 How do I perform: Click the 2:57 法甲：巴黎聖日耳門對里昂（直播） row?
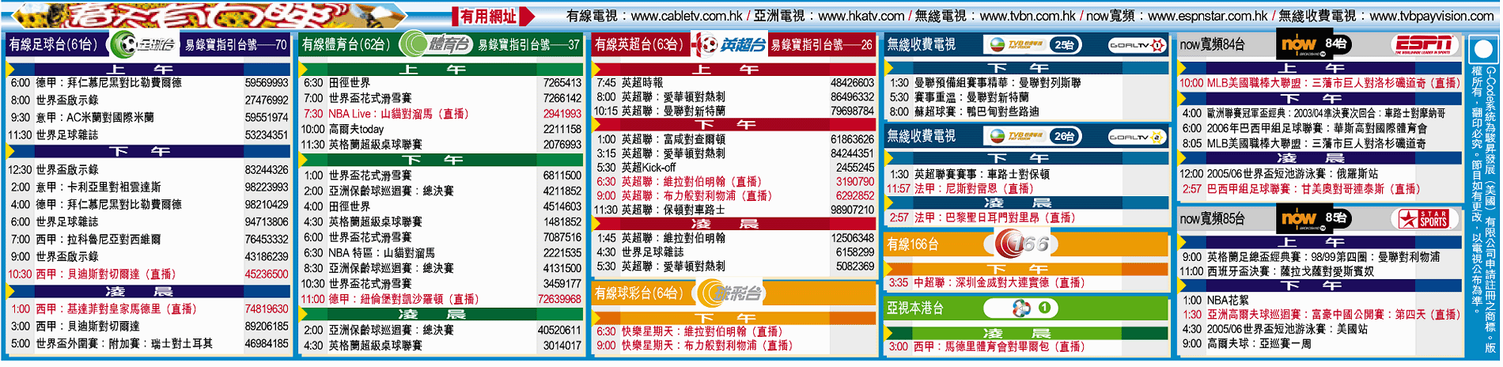point(1027,218)
